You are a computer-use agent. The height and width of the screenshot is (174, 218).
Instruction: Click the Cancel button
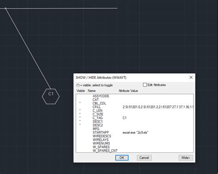point(144,158)
